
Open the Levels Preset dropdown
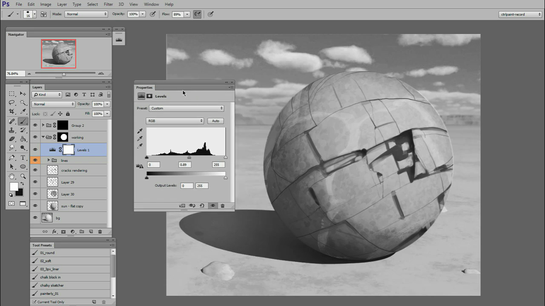186,108
